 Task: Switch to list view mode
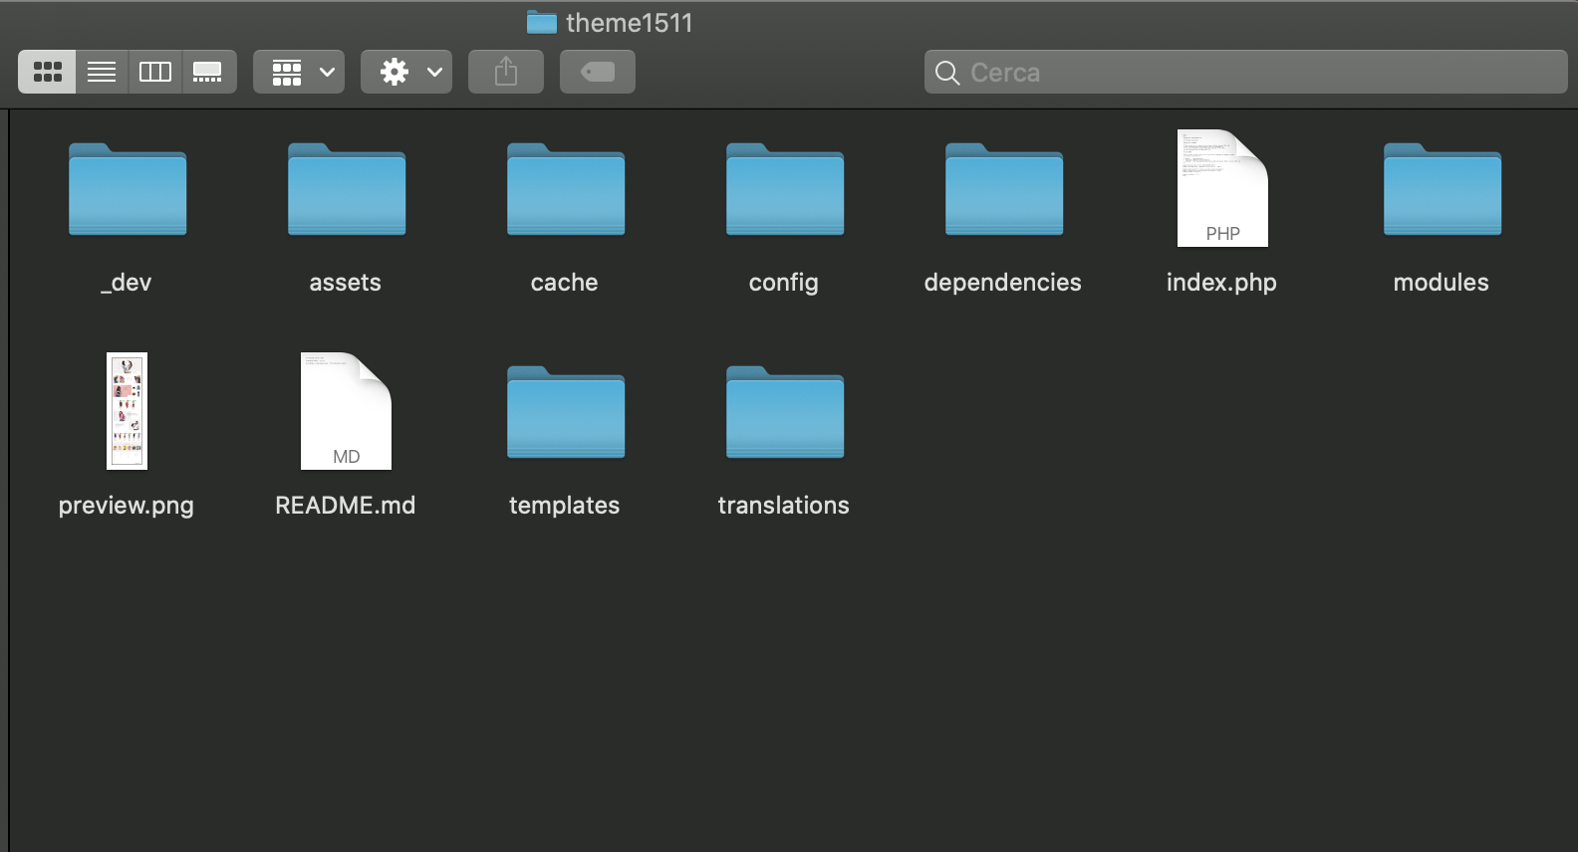(102, 72)
